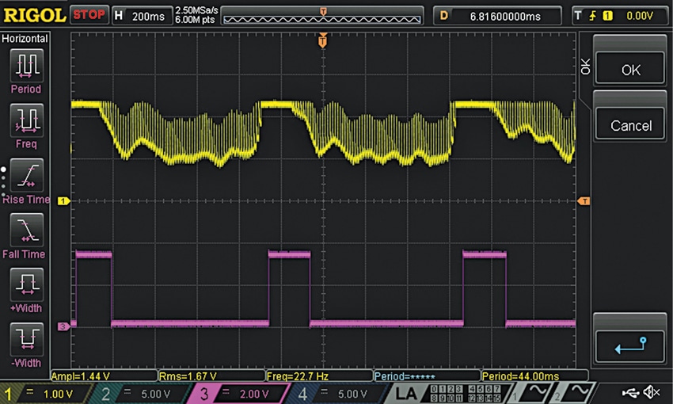The image size is (673, 404).
Task: Toggle the muted speaker sound icon
Action: point(653,392)
